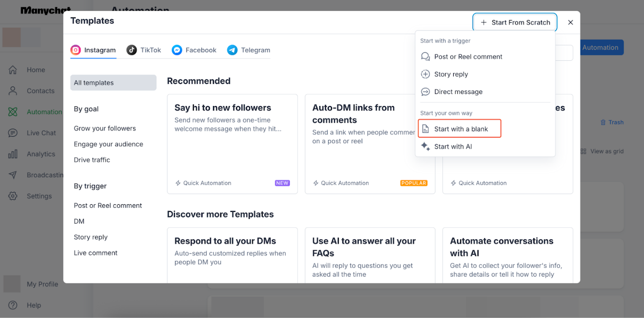Click the Help question mark icon

(x=13, y=305)
